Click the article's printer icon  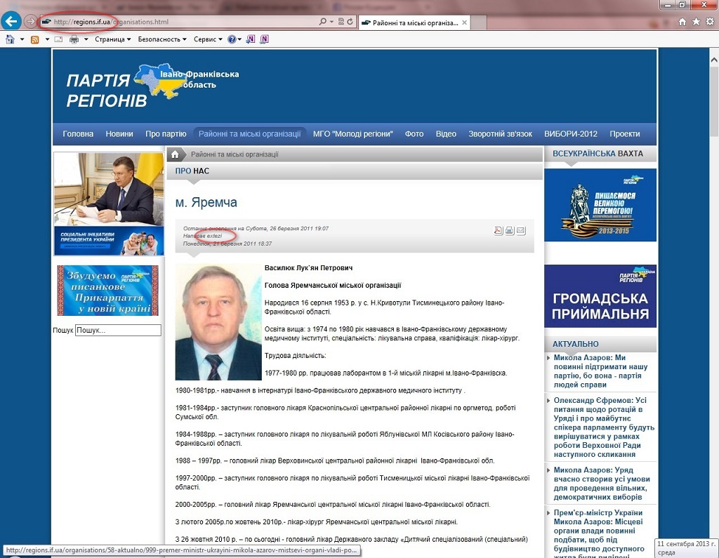tap(510, 231)
